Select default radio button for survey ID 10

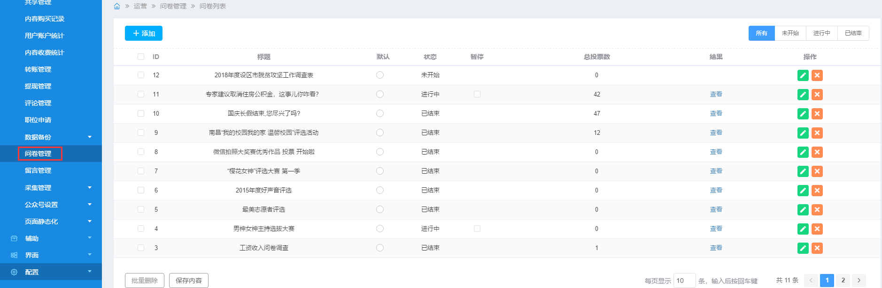(x=380, y=113)
